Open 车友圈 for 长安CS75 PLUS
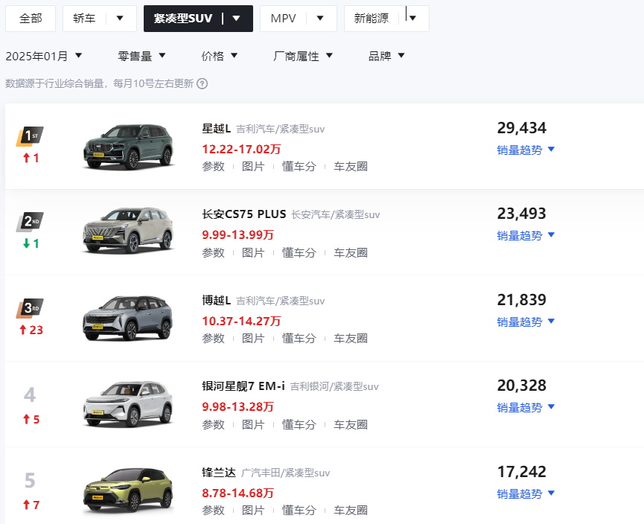This screenshot has height=524, width=644. point(351,252)
